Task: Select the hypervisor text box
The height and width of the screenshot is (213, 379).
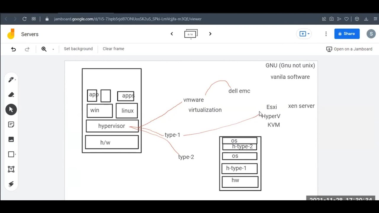Action: tap(112, 126)
